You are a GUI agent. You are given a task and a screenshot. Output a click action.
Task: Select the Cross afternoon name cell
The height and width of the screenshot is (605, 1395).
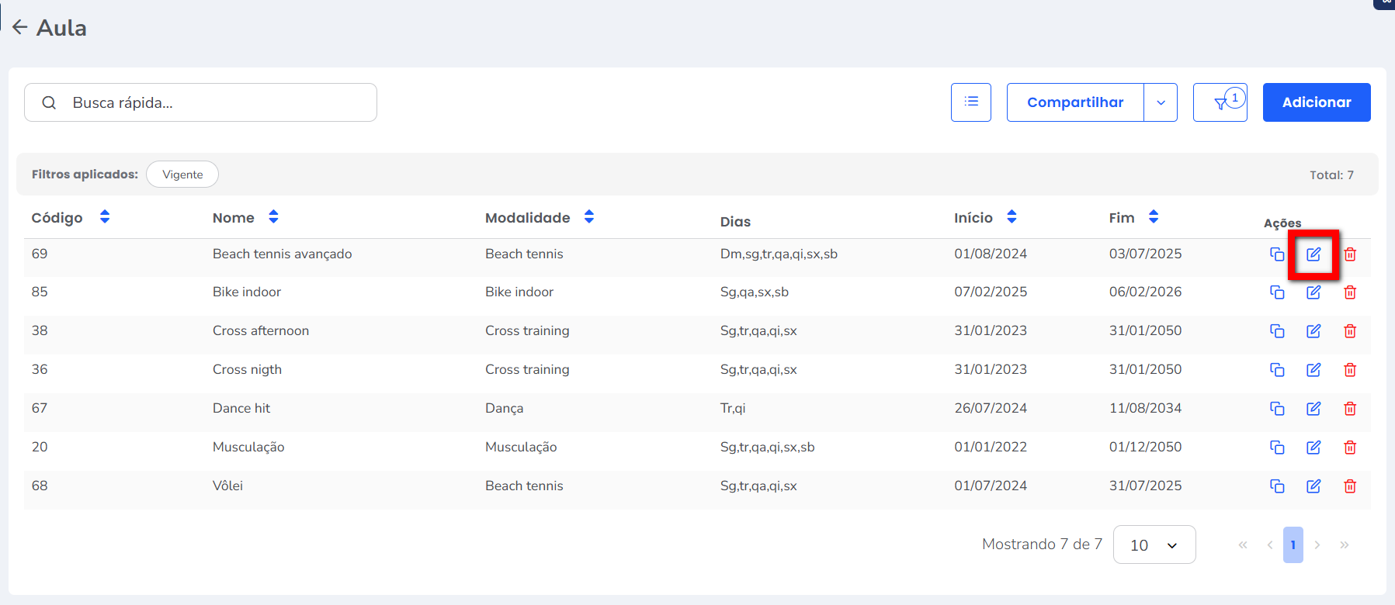pyautogui.click(x=261, y=330)
